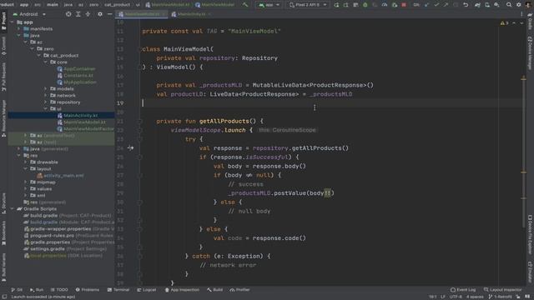Collapse the java folder in project tree
This screenshot has width=534, height=300.
19,35
